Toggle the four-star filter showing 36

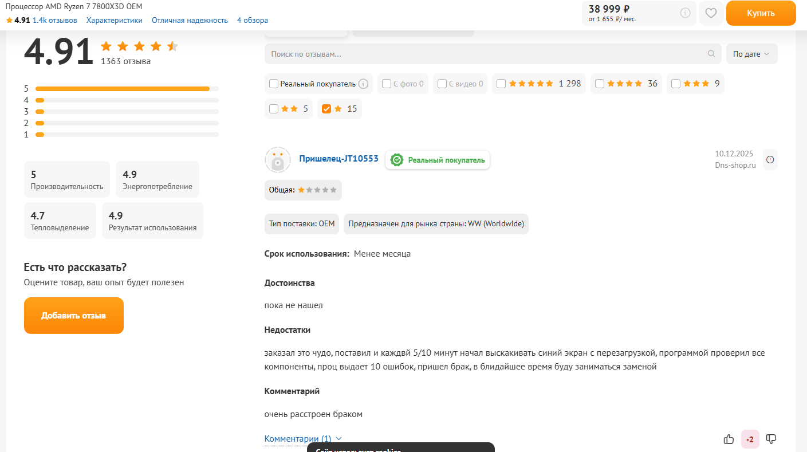[x=600, y=84]
